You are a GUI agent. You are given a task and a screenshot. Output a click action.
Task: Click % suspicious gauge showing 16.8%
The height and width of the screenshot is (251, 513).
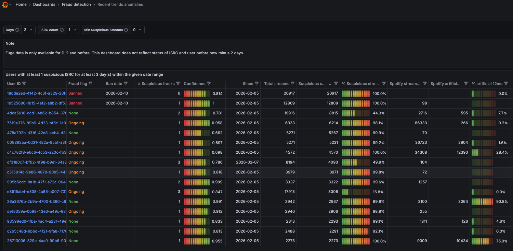click(x=356, y=192)
